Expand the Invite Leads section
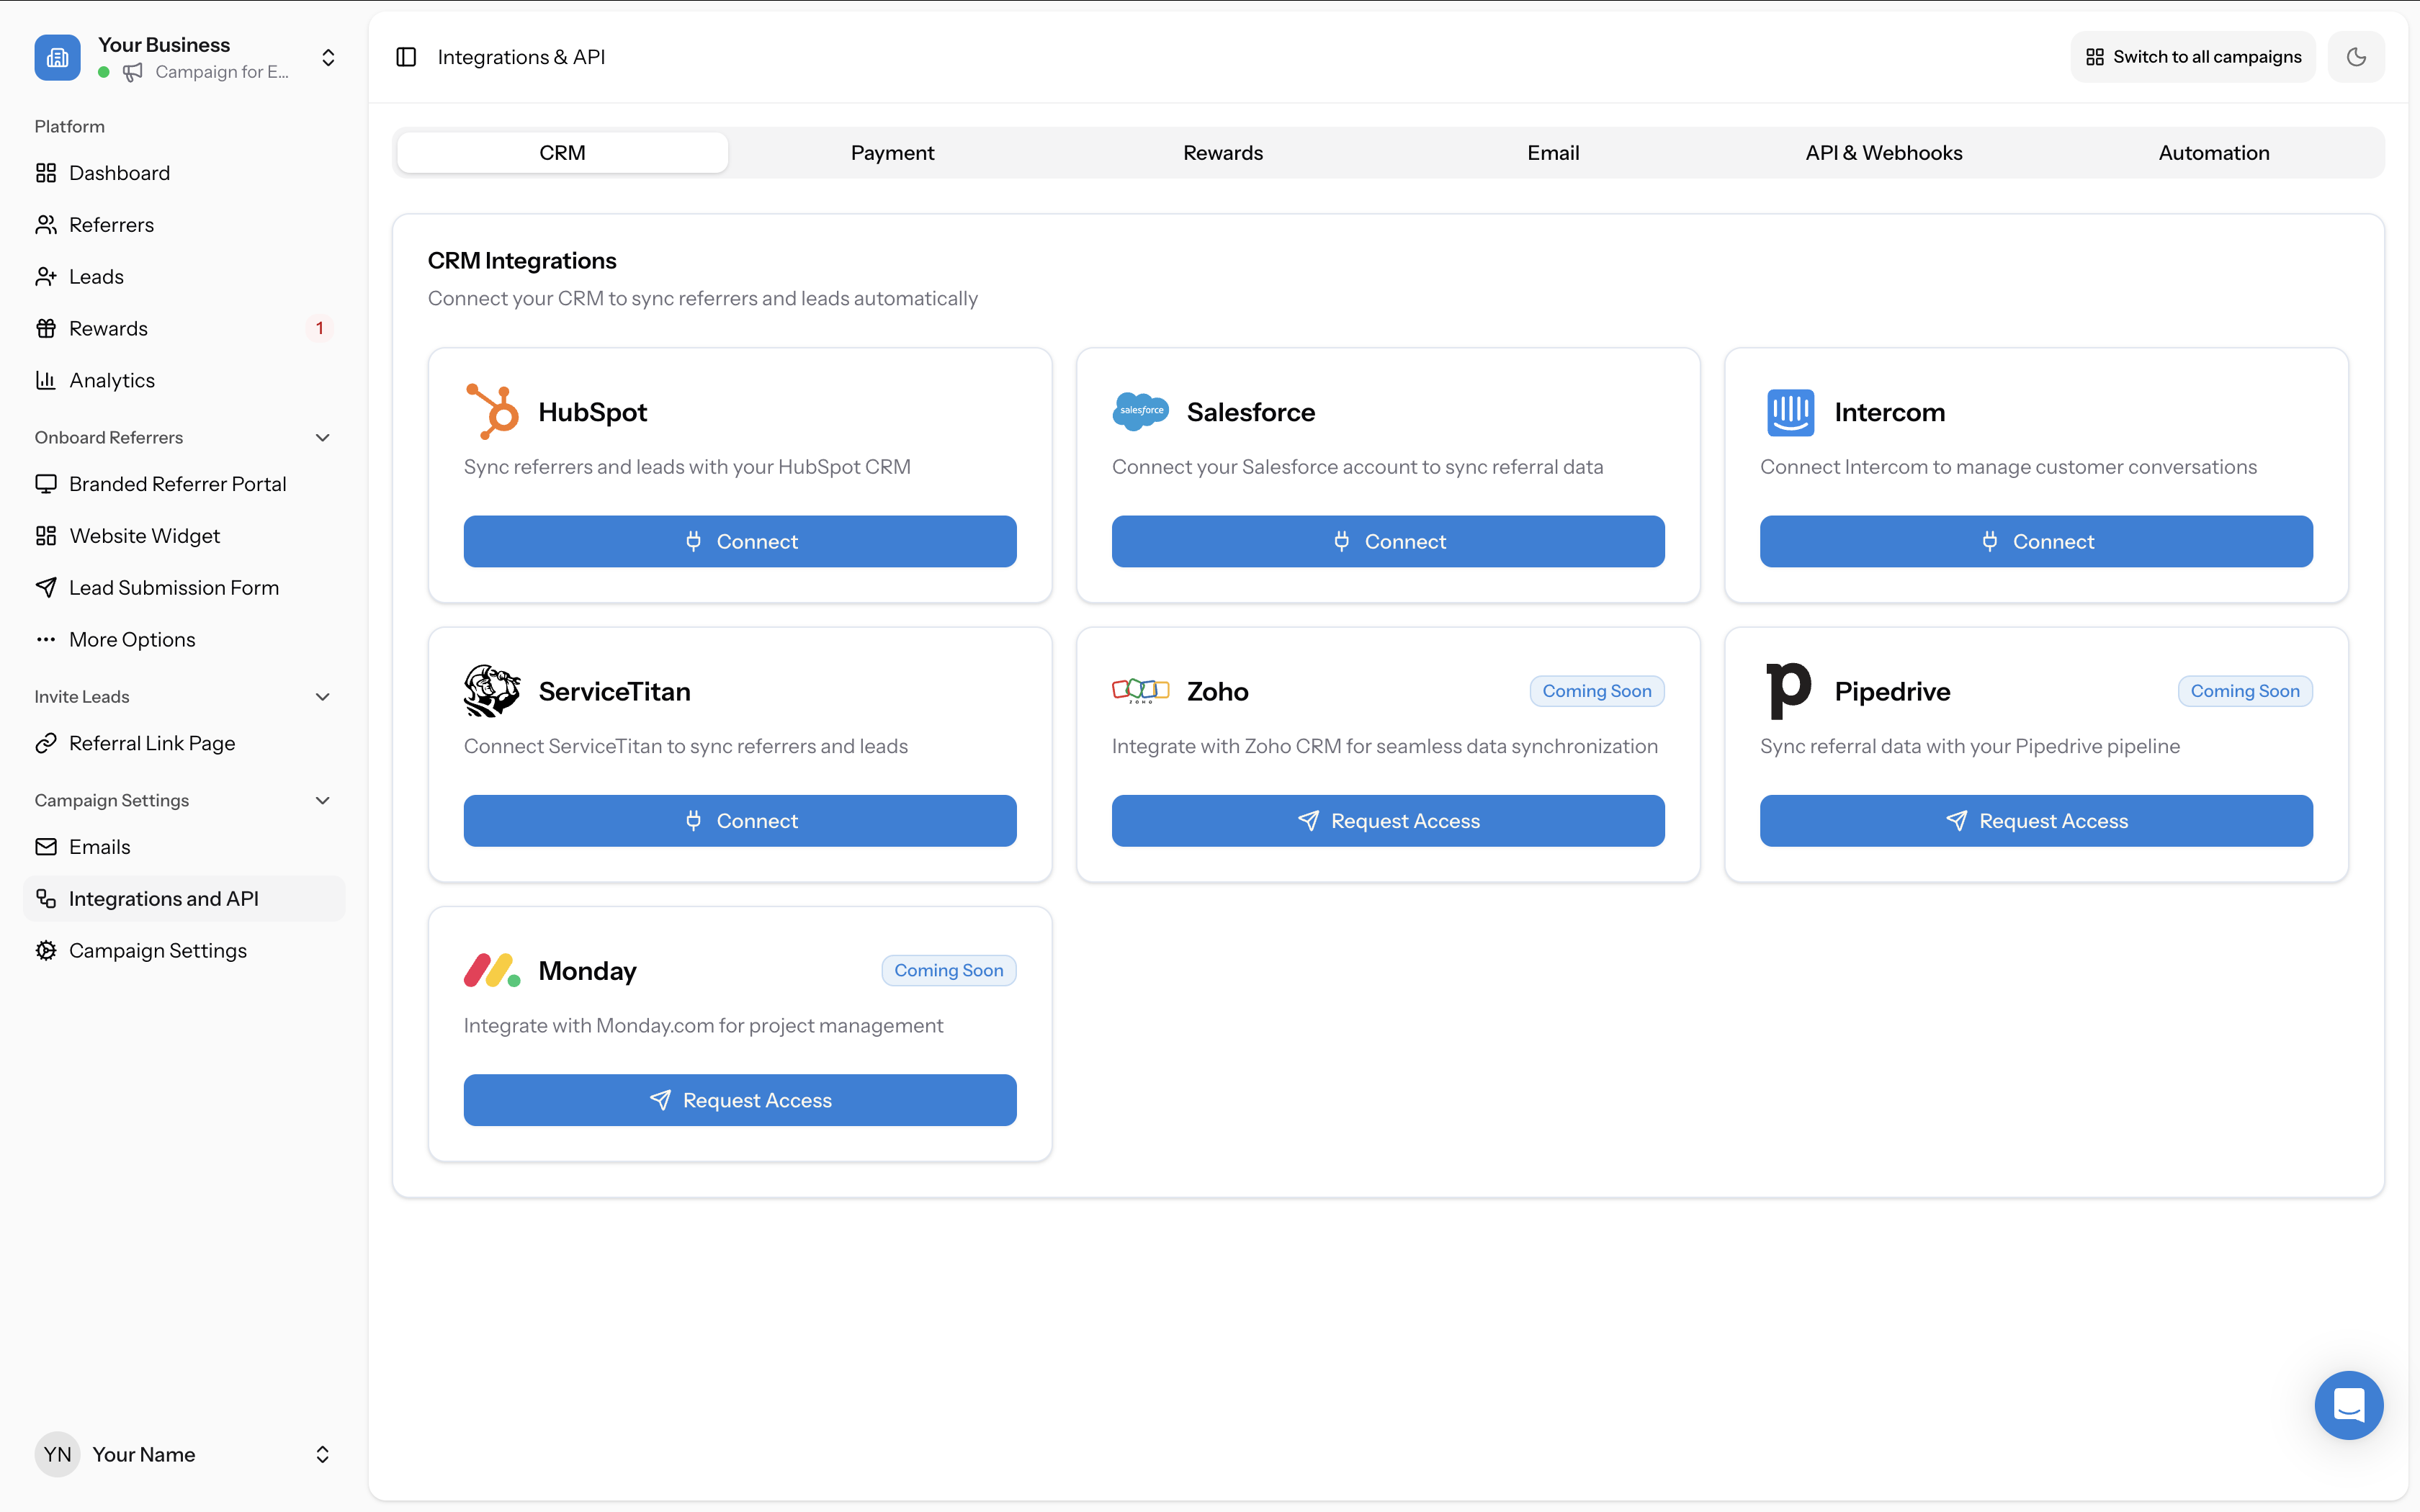 click(x=321, y=696)
